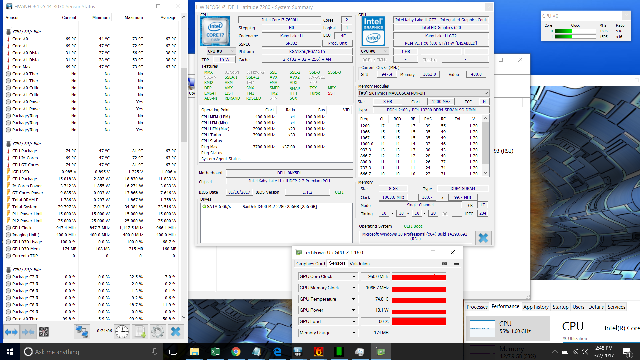This screenshot has width=640, height=360.
Task: Start logging with the sheet-plus icon
Action: [140, 332]
